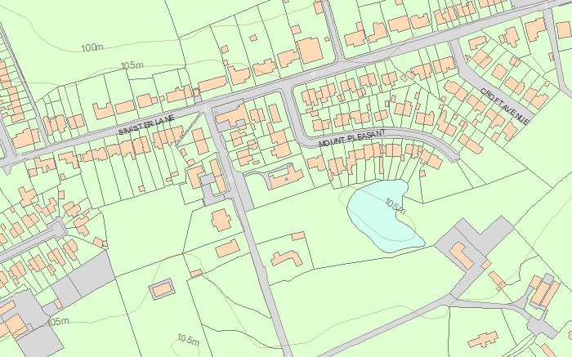
Task: Click the 105m label over the pond
Action: pyautogui.click(x=395, y=207)
